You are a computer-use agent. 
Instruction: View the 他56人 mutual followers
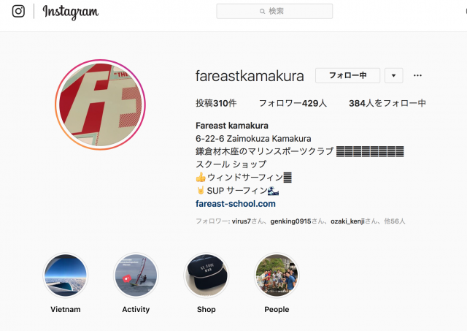tap(395, 221)
